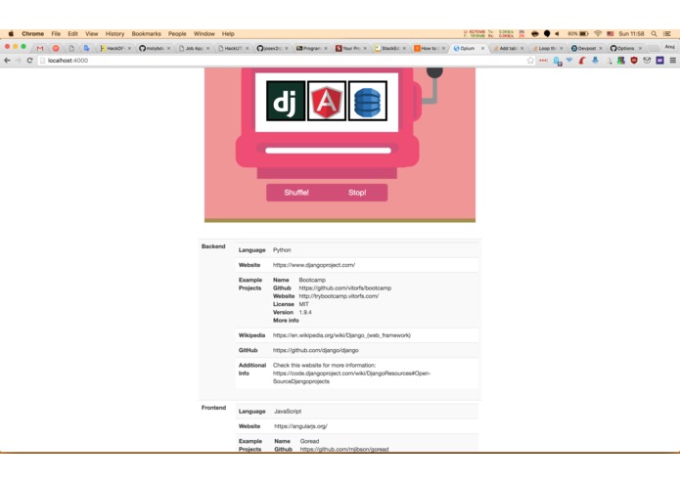Click the Django logo slot reel
680x483 pixels.
(x=286, y=101)
